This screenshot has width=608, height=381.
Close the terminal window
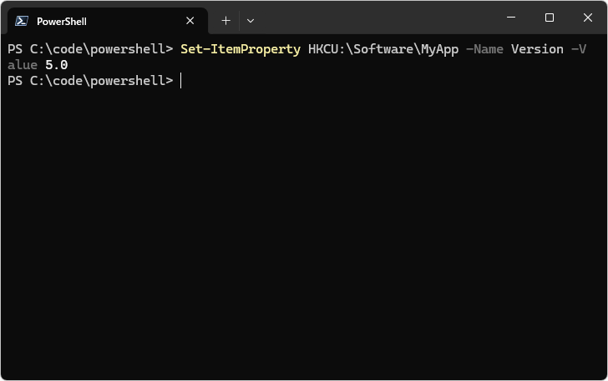587,18
